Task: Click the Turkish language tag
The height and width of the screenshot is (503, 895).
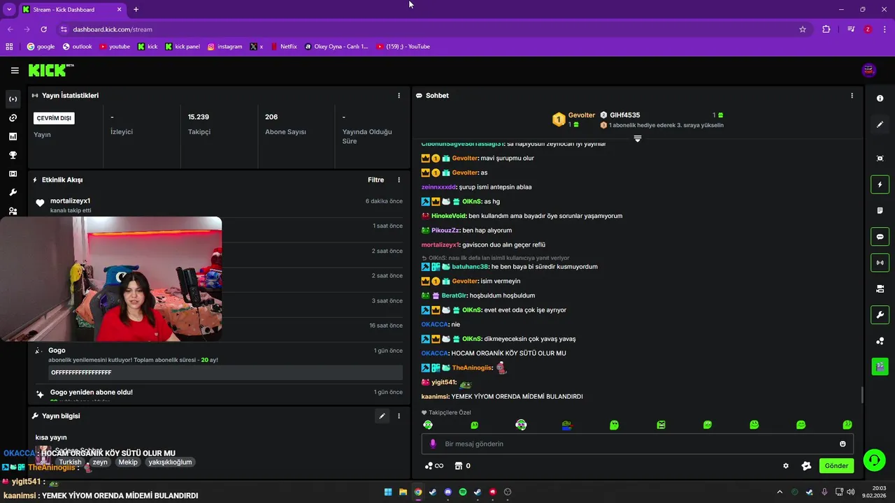Action: point(70,462)
